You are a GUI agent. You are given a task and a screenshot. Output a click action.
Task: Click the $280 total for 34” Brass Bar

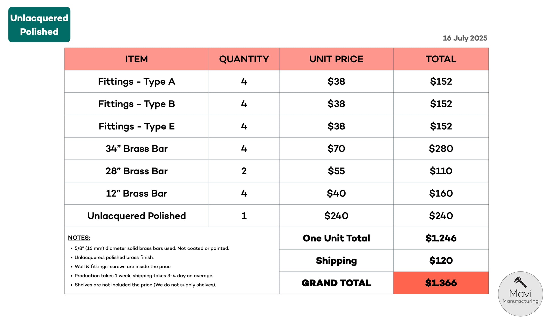click(441, 149)
